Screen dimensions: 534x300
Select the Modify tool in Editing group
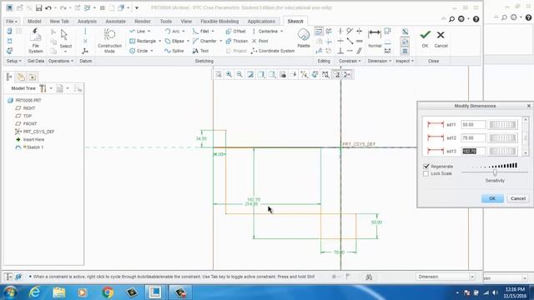319,32
